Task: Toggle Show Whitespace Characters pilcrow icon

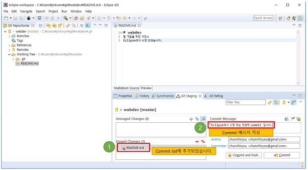Action: pos(58,18)
